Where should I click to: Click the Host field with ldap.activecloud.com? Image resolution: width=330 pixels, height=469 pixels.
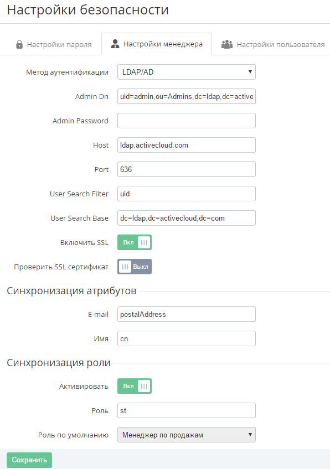coord(187,145)
